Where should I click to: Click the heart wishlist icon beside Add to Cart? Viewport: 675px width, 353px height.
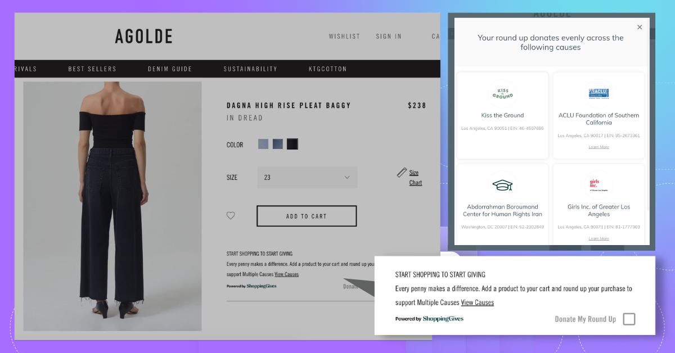pos(231,216)
